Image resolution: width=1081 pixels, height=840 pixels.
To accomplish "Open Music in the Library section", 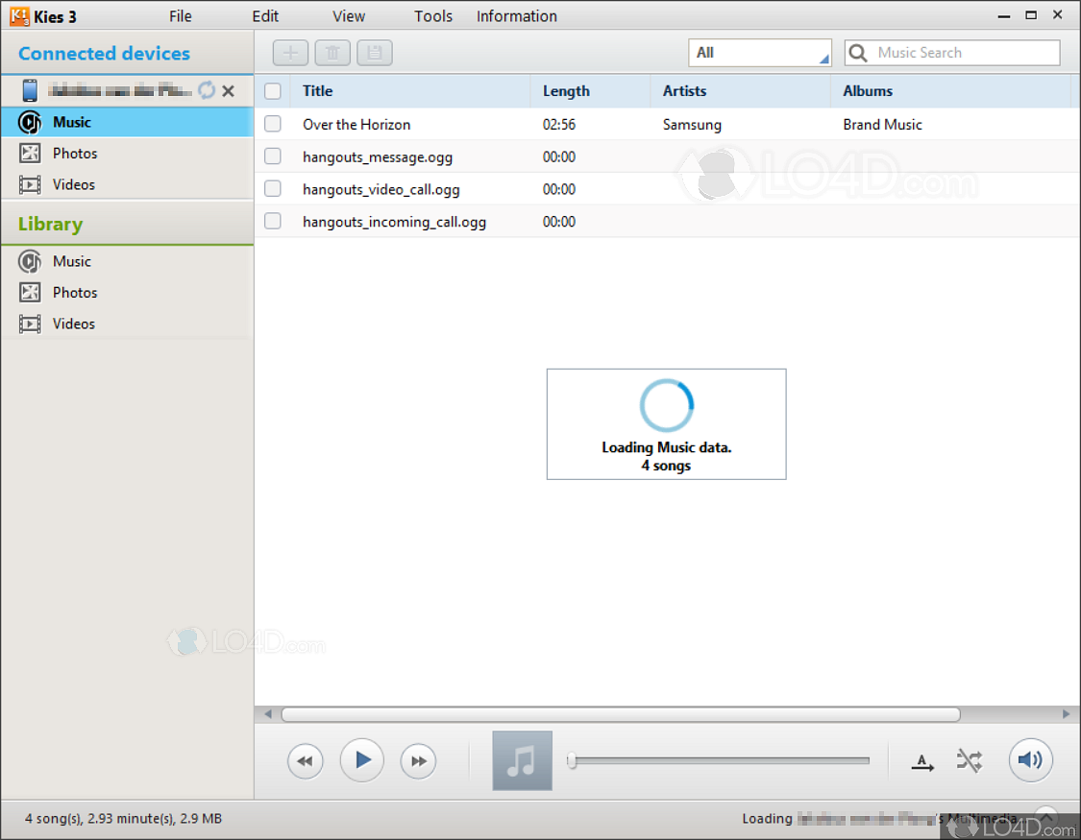I will (128, 262).
